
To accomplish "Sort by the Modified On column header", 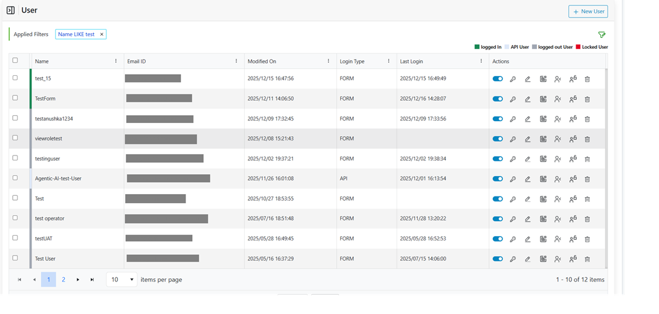I will [x=262, y=61].
